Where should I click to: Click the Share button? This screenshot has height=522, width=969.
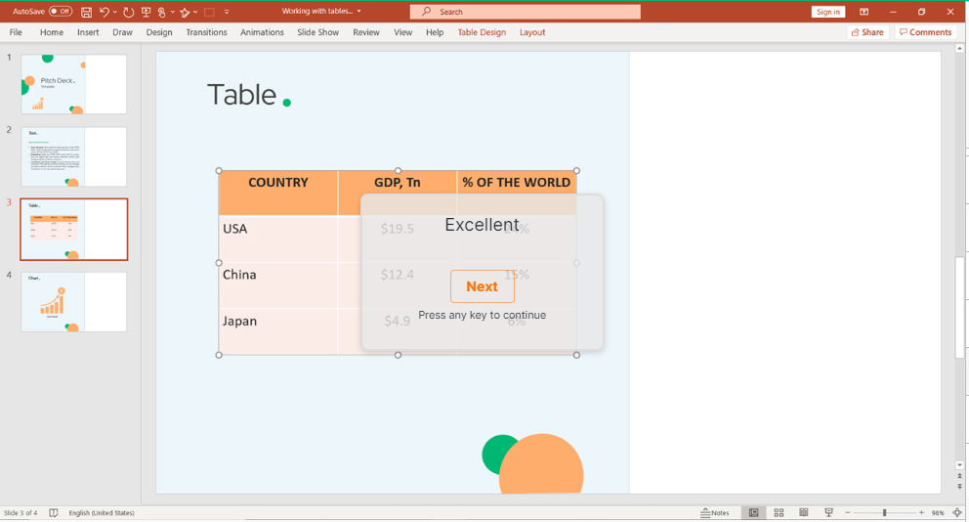coord(867,32)
